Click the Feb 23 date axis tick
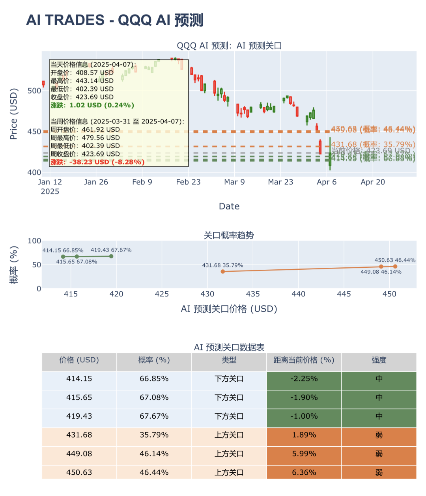426x496 pixels. (x=188, y=182)
